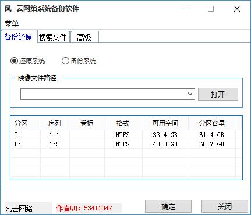Viewport: 251px width, 215px height.
Task: Sort by the 分区 column header
Action: tap(25, 123)
